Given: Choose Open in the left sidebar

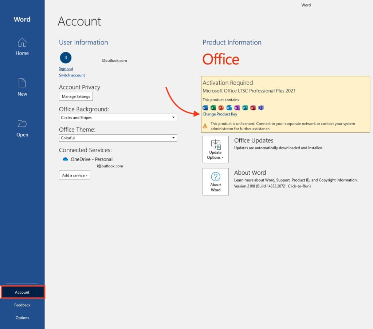Looking at the screenshot, I should [22, 128].
